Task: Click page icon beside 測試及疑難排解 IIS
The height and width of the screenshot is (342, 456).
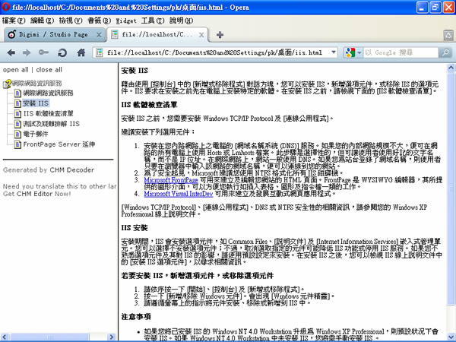Action: (17, 124)
